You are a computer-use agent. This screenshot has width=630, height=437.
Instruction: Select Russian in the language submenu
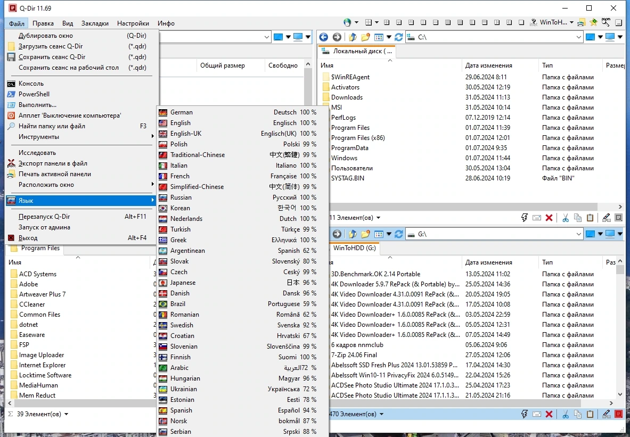243,197
